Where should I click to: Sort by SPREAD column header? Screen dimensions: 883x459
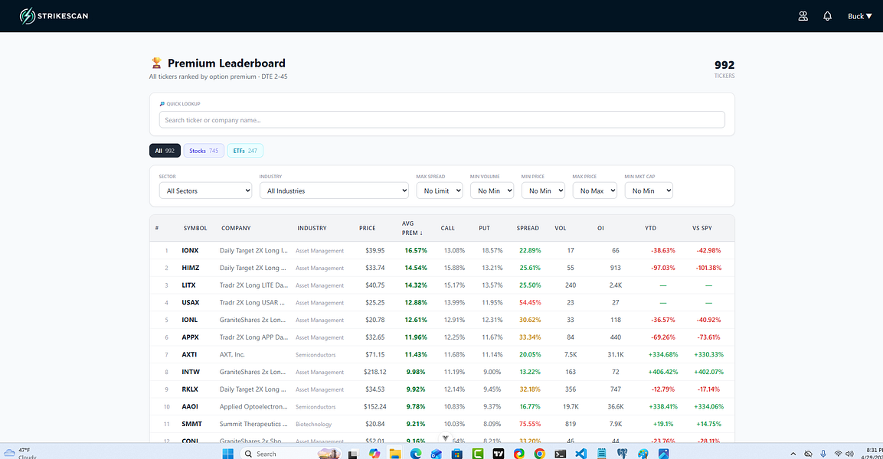528,229
